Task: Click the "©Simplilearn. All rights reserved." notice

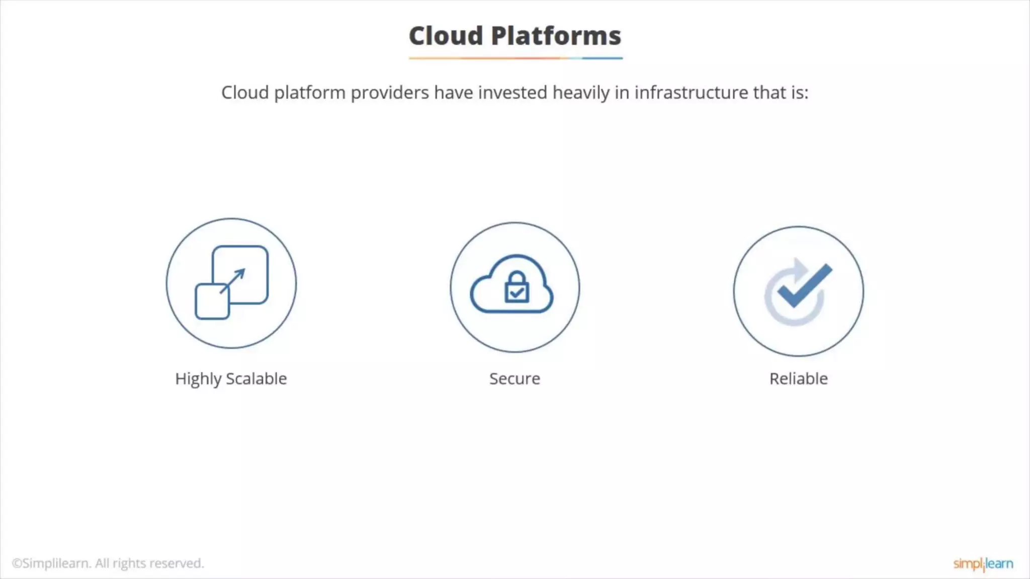Action: click(x=108, y=563)
